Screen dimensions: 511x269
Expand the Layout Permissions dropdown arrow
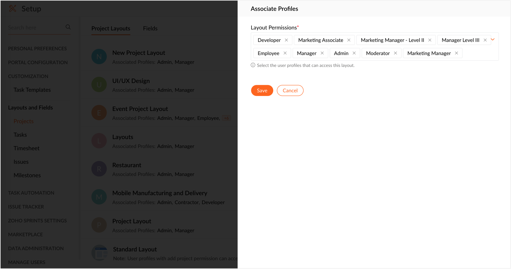pyautogui.click(x=493, y=39)
